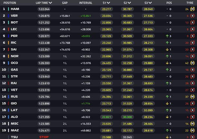Click Perez's green position-gain arrow
Screen dimensions: 197x139
[x=167, y=36]
